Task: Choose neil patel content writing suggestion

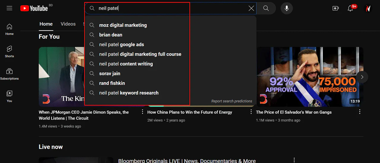Action: 170,64
